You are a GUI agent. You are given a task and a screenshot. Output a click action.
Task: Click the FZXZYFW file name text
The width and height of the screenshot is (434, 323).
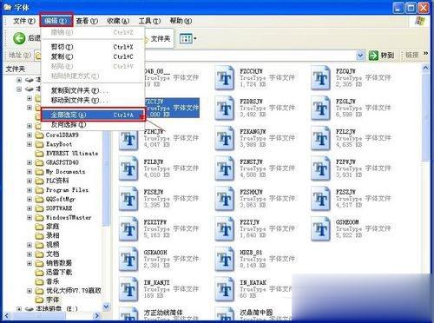coord(155,222)
